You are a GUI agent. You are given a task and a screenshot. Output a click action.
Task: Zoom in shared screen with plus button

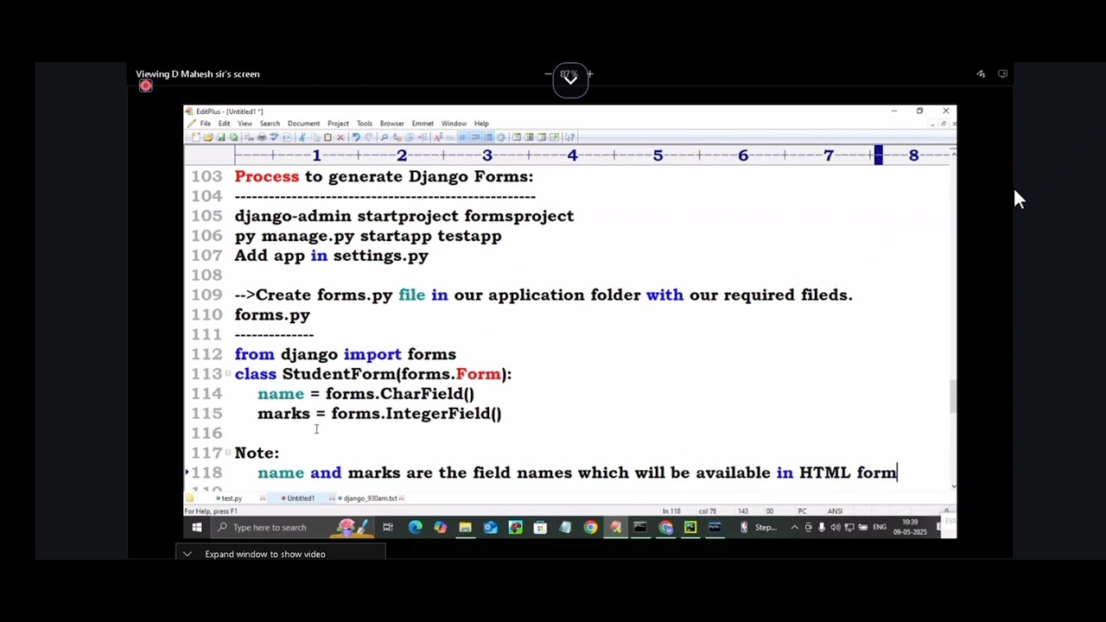(x=589, y=74)
